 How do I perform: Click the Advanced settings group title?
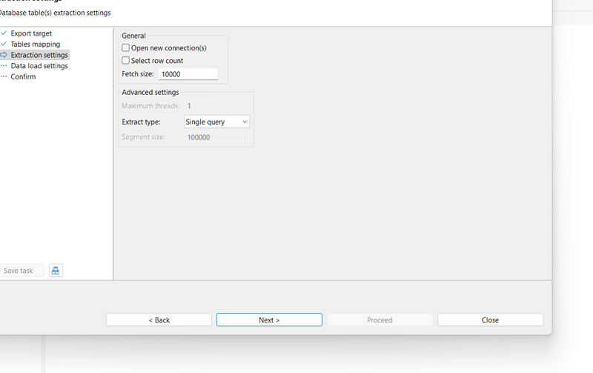click(x=150, y=92)
